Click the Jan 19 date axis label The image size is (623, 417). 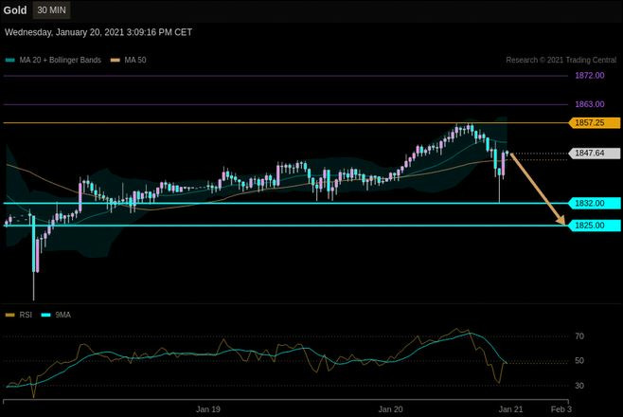(x=207, y=409)
